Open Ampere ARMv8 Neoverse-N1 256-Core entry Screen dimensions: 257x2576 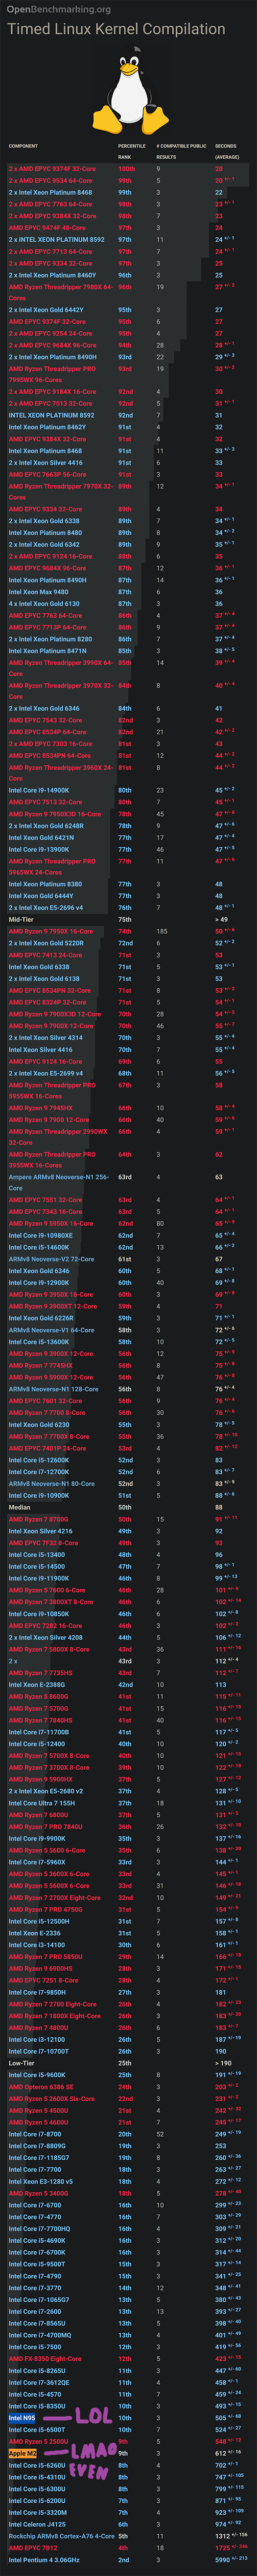[60, 1183]
